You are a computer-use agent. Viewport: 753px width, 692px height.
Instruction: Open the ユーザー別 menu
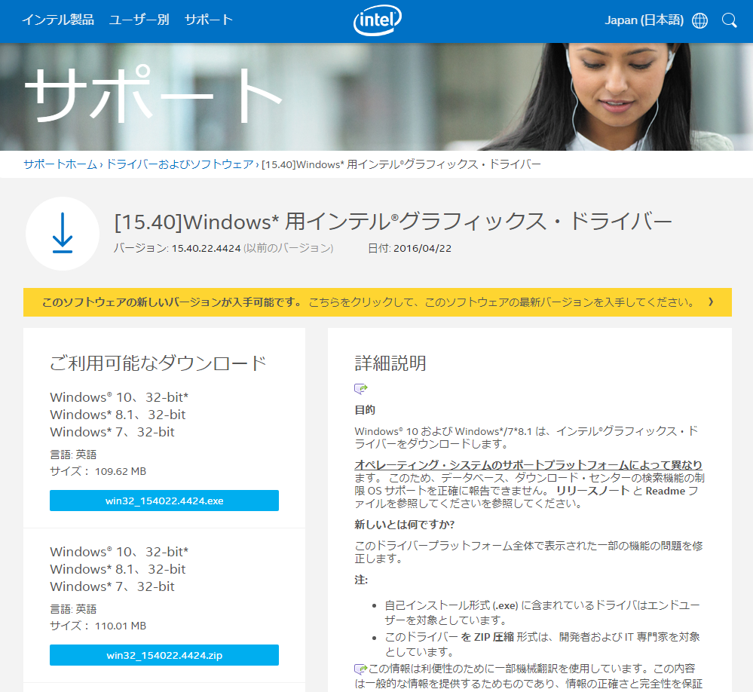(x=139, y=20)
